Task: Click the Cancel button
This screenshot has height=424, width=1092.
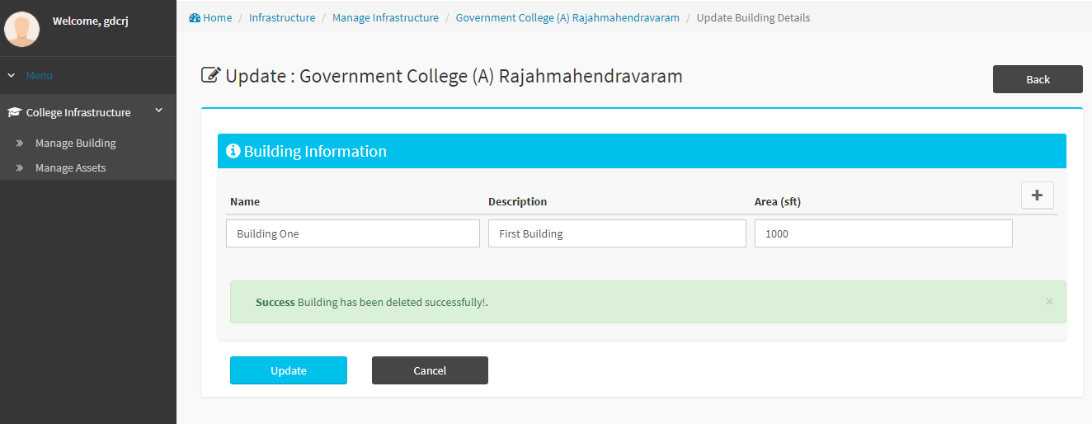Action: [x=430, y=370]
